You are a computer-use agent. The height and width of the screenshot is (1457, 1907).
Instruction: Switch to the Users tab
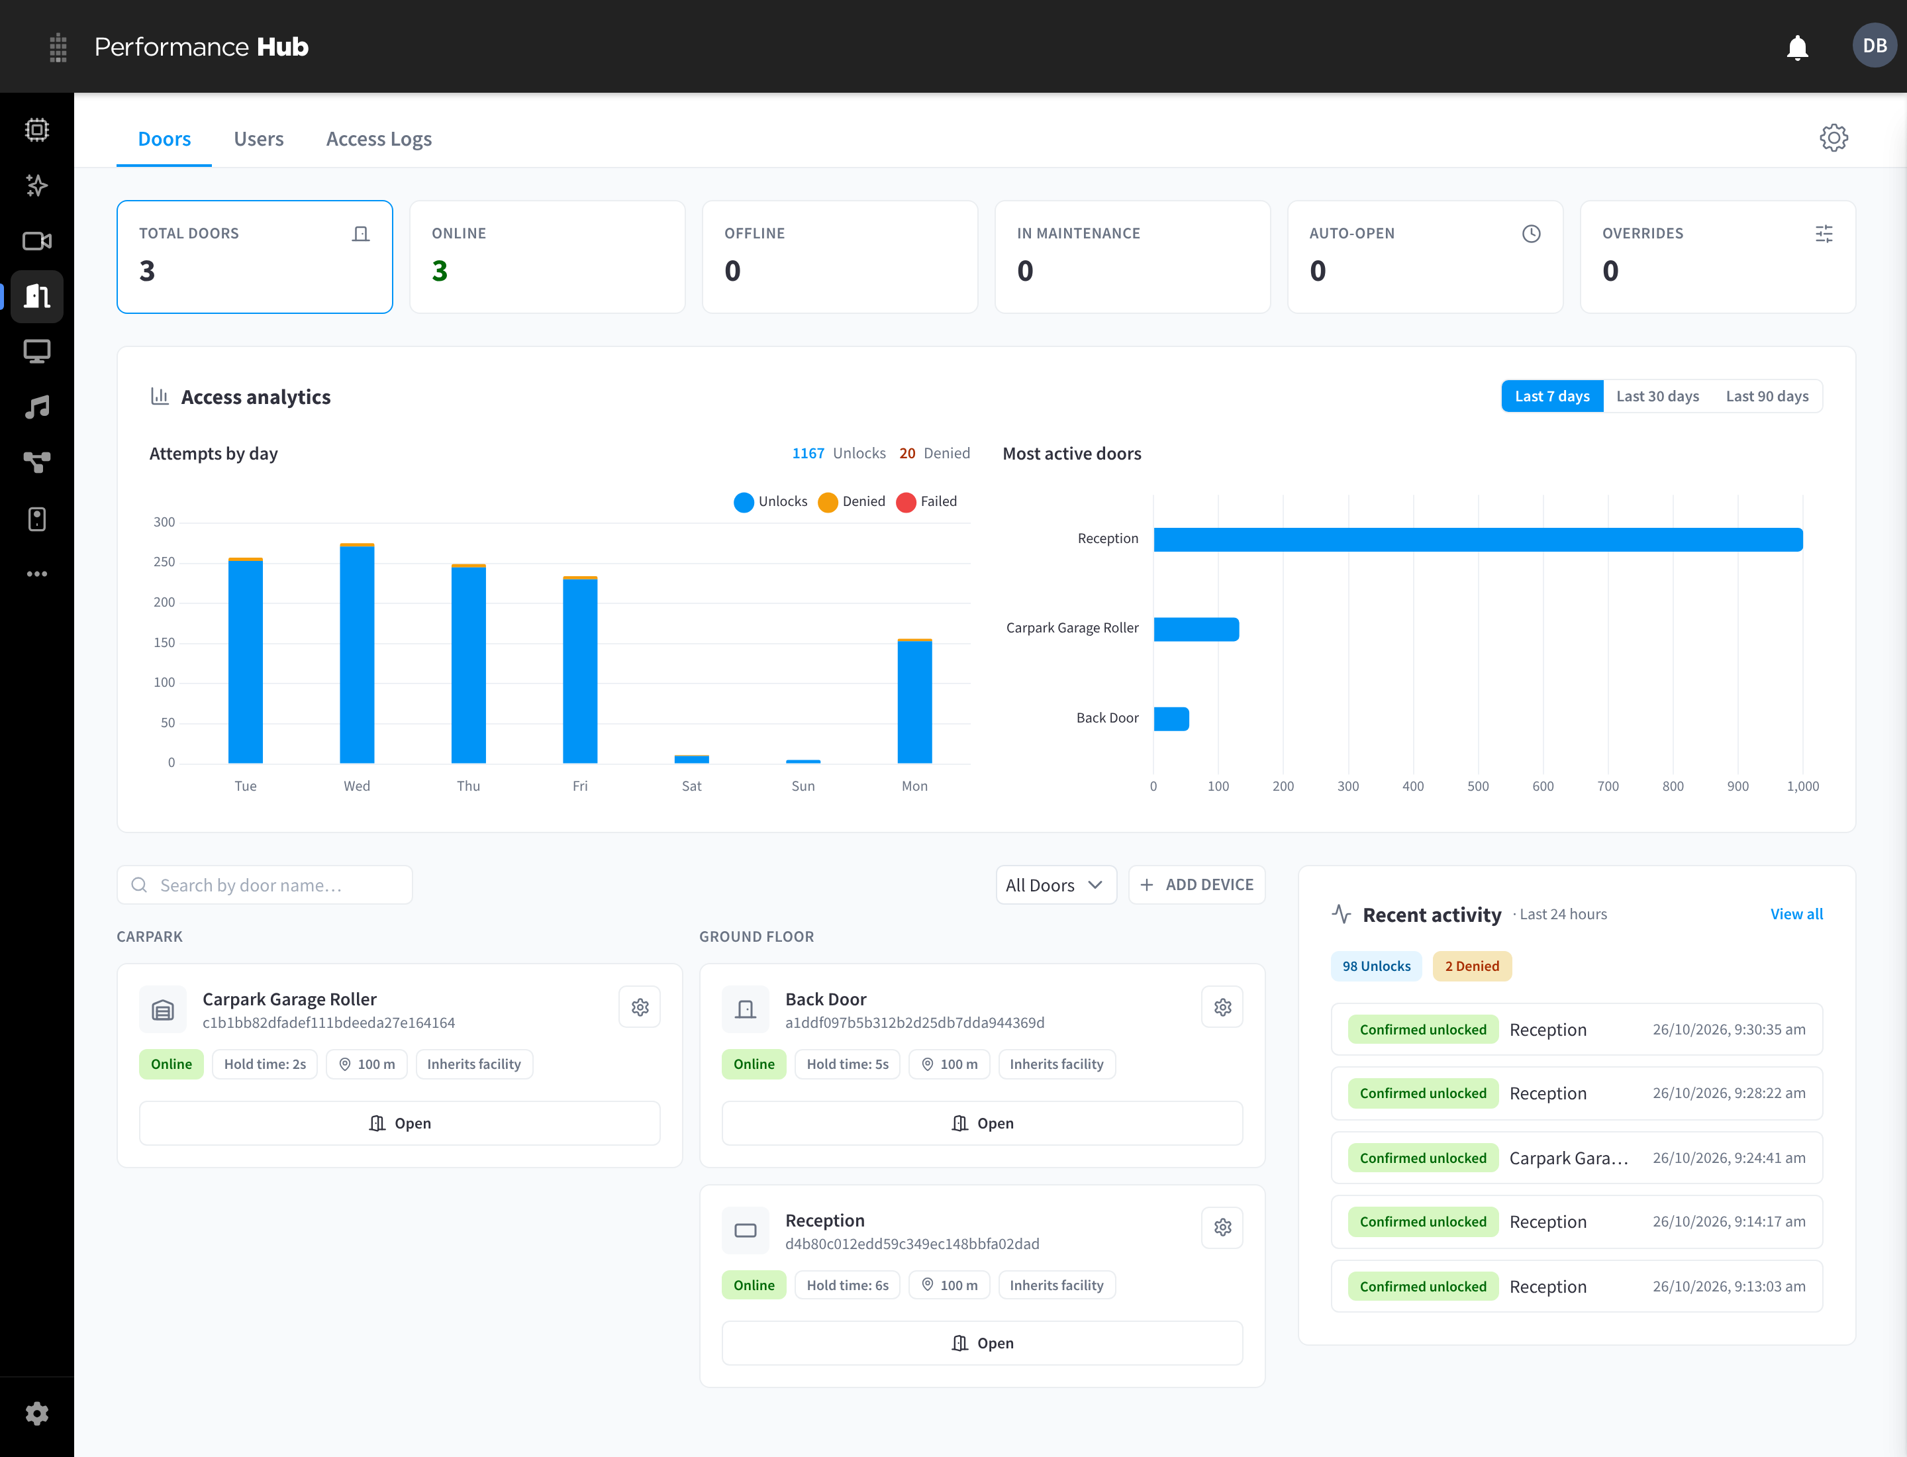tap(258, 139)
